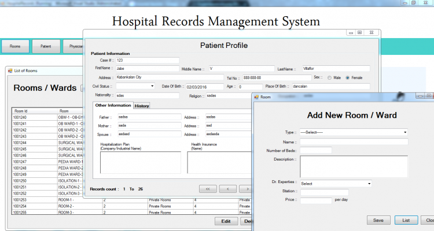Open the Physician main menu button

(73, 46)
